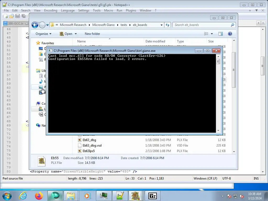Open the Organize dropdown menu
268x201 pixels.
43,34
